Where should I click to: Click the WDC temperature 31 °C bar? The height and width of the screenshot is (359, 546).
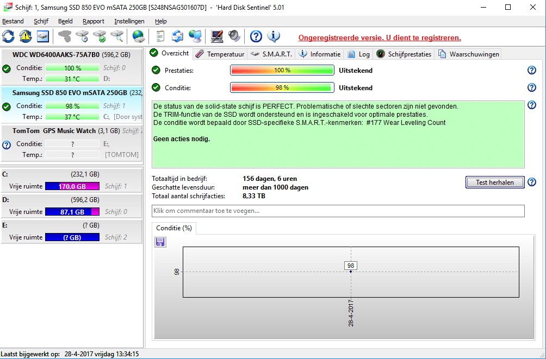(72, 79)
